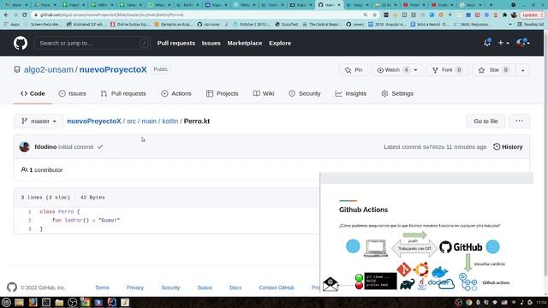The width and height of the screenshot is (548, 308).
Task: Select code line number 2
Action: [30, 221]
